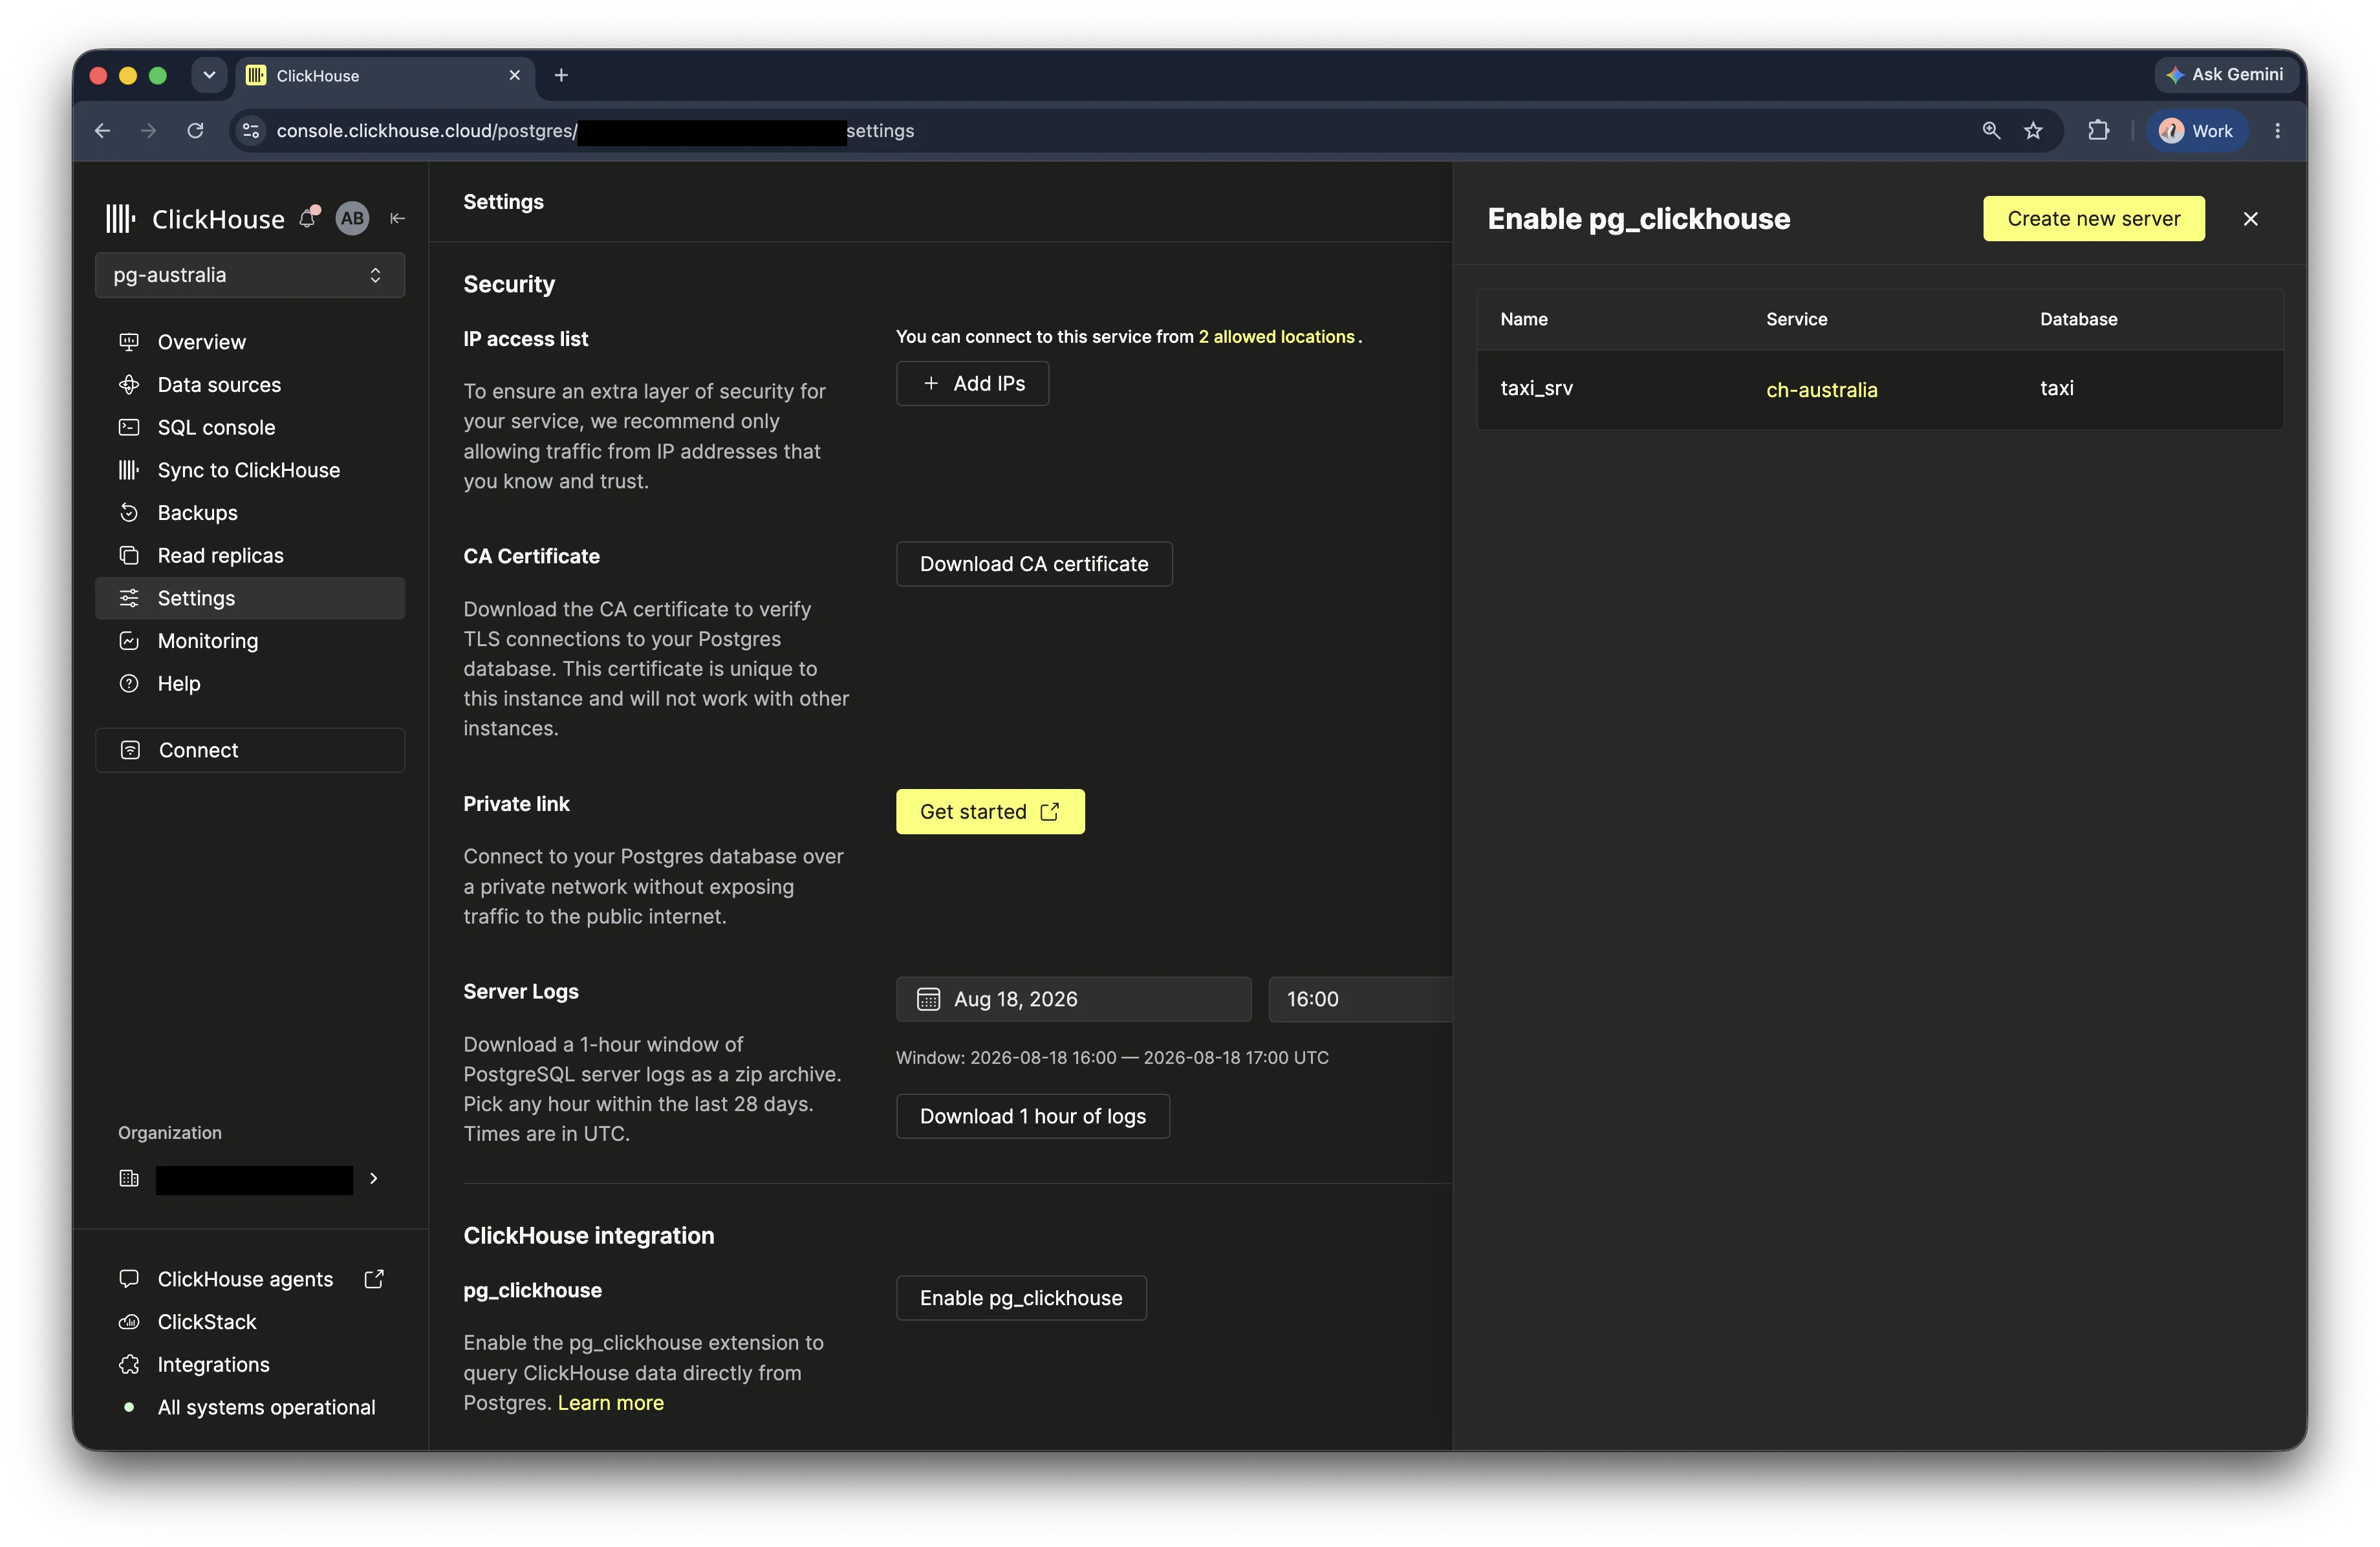Click the Add IPs button

(x=972, y=383)
